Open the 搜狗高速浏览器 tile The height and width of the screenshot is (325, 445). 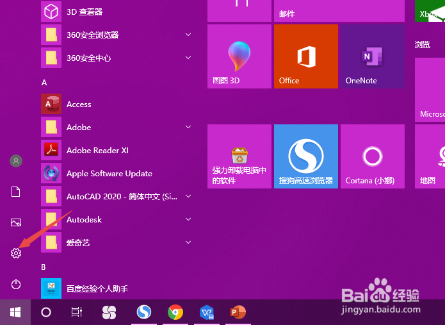point(306,156)
